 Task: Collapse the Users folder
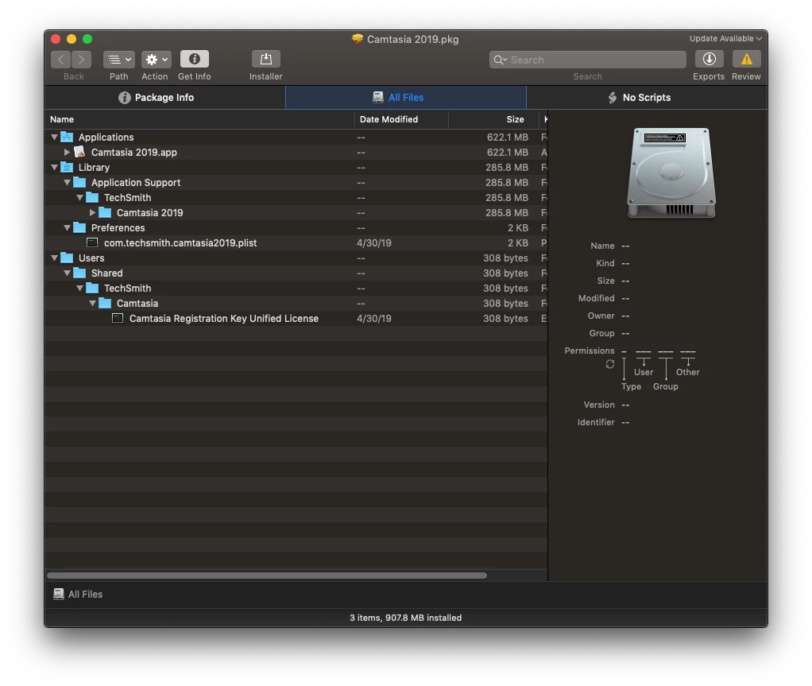[x=54, y=258]
